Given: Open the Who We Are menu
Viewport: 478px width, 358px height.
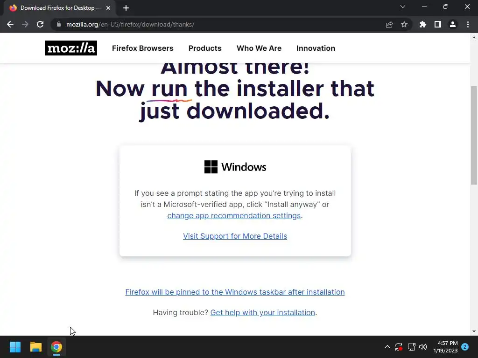Looking at the screenshot, I should click(259, 48).
